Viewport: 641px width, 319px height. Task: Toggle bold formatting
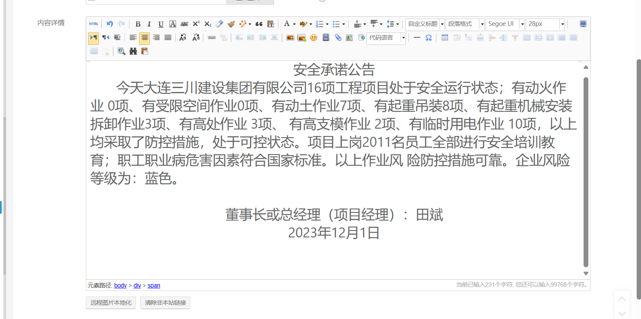pyautogui.click(x=138, y=24)
